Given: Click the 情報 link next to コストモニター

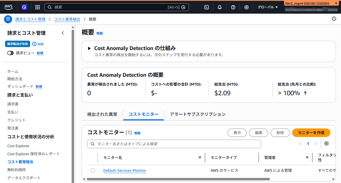Looking at the screenshot, I should pyautogui.click(x=137, y=133).
